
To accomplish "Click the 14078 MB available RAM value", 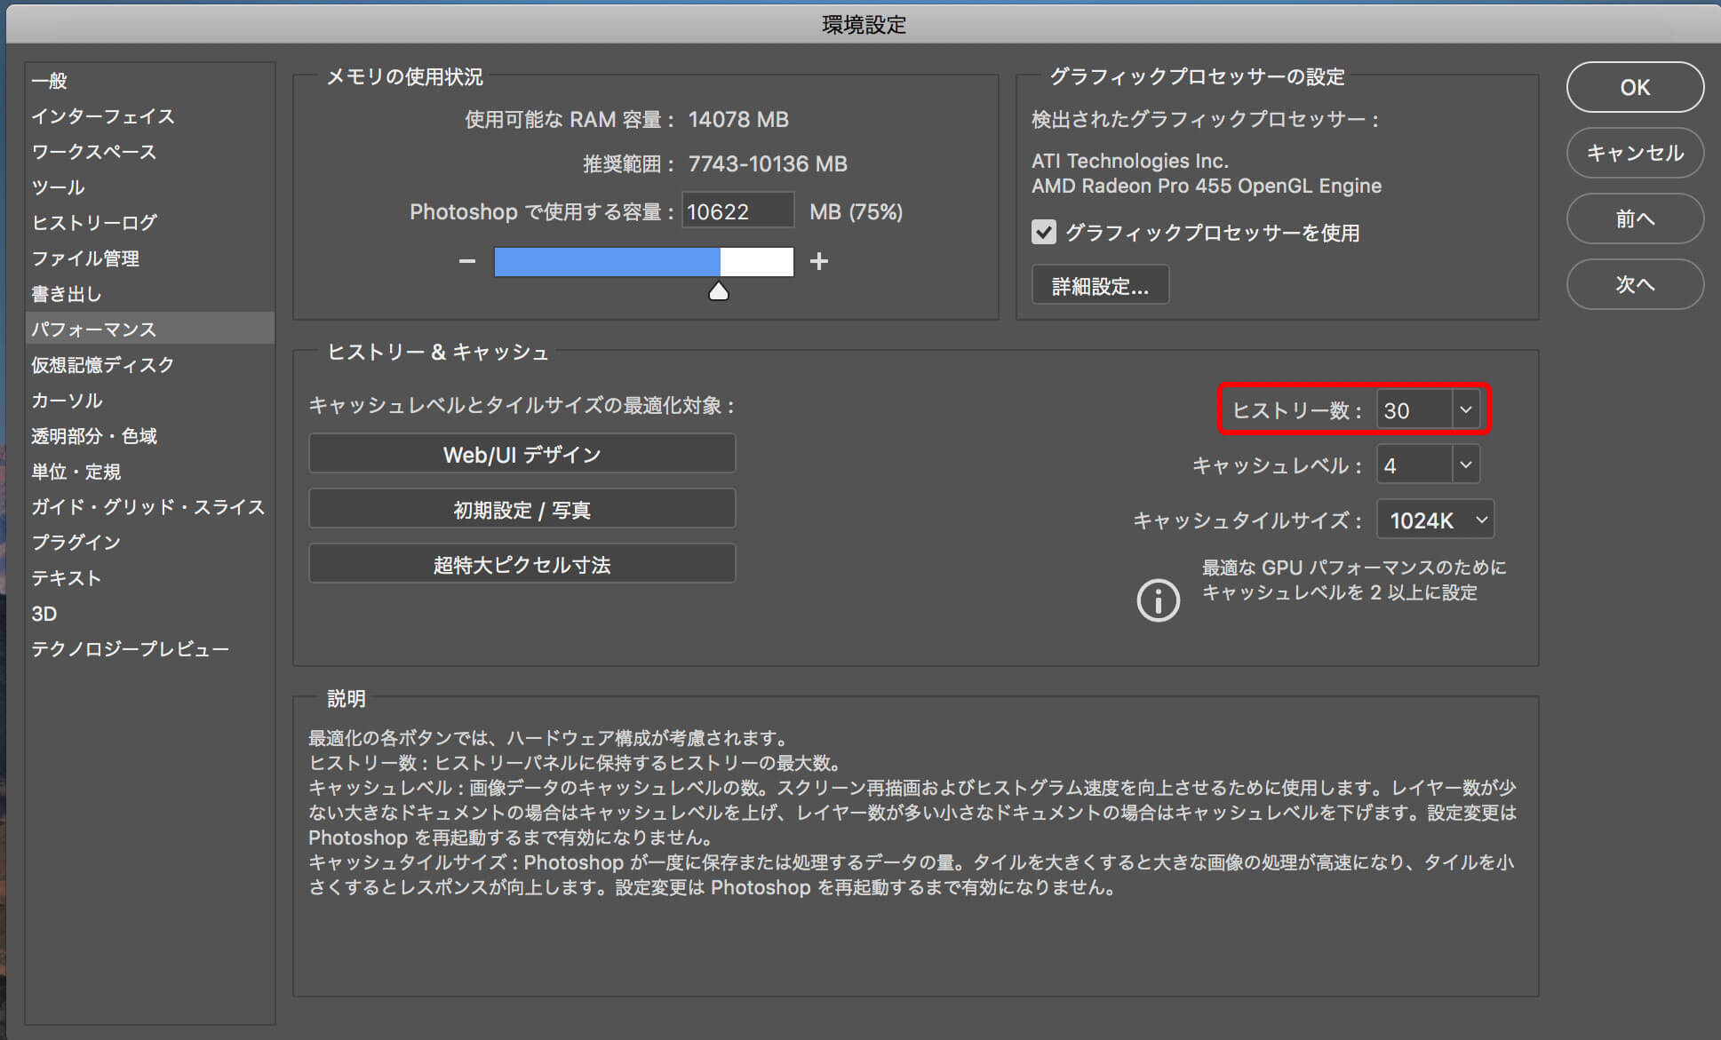I will (738, 119).
